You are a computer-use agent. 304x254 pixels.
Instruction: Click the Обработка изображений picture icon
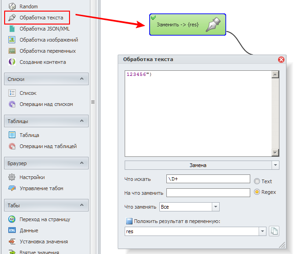point(12,40)
